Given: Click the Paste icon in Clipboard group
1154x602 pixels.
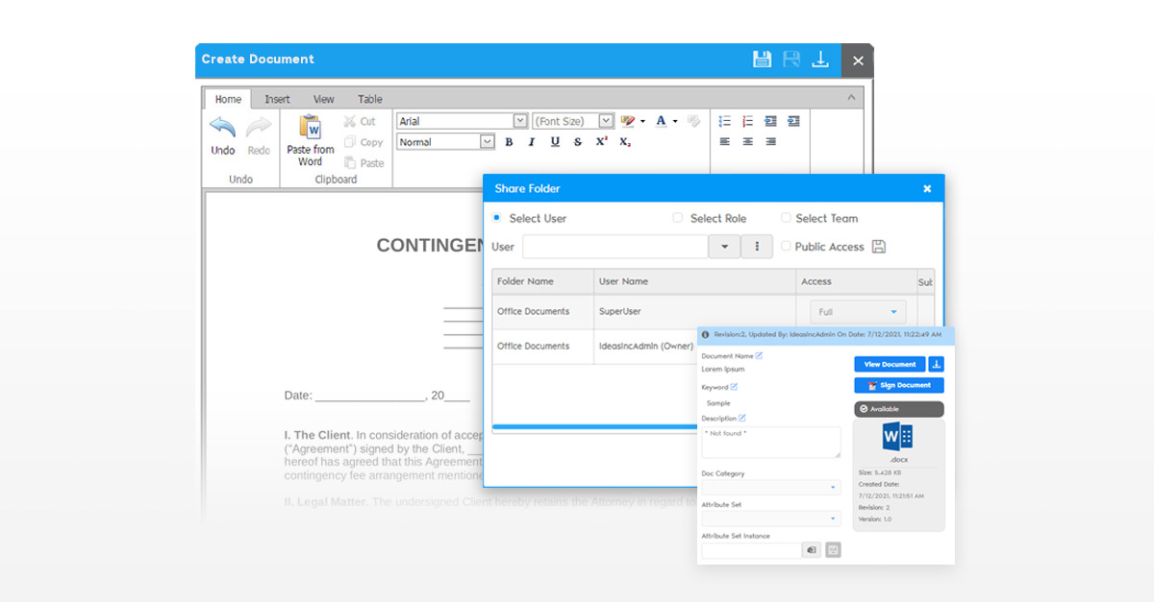Looking at the screenshot, I should point(350,163).
